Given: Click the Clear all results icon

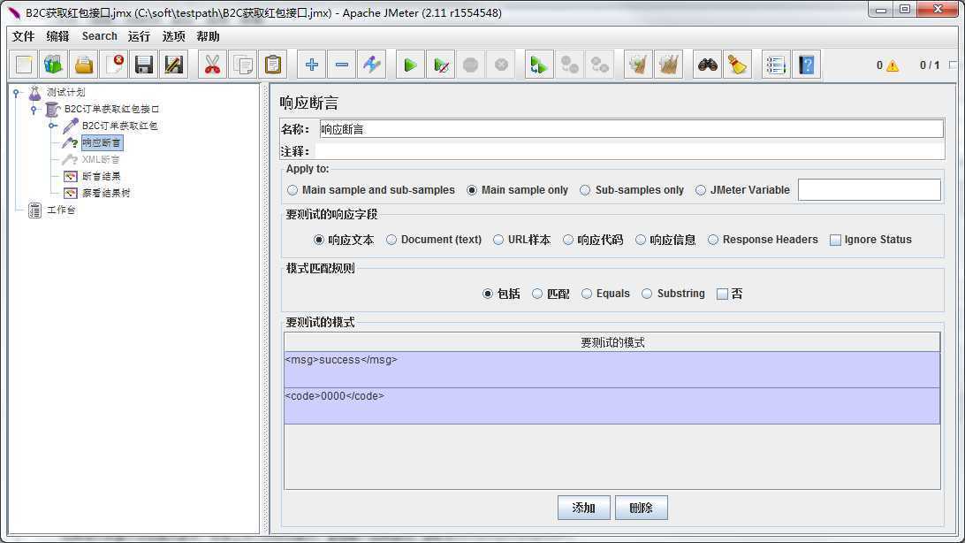Looking at the screenshot, I should tap(668, 65).
